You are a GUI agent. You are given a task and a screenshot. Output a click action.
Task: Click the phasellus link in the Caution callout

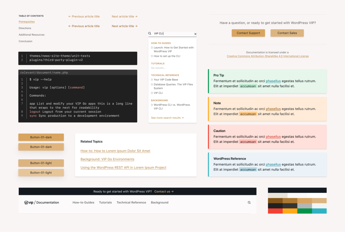point(273,137)
